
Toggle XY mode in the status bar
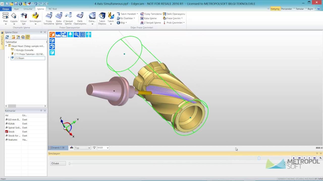pyautogui.click(x=316, y=179)
